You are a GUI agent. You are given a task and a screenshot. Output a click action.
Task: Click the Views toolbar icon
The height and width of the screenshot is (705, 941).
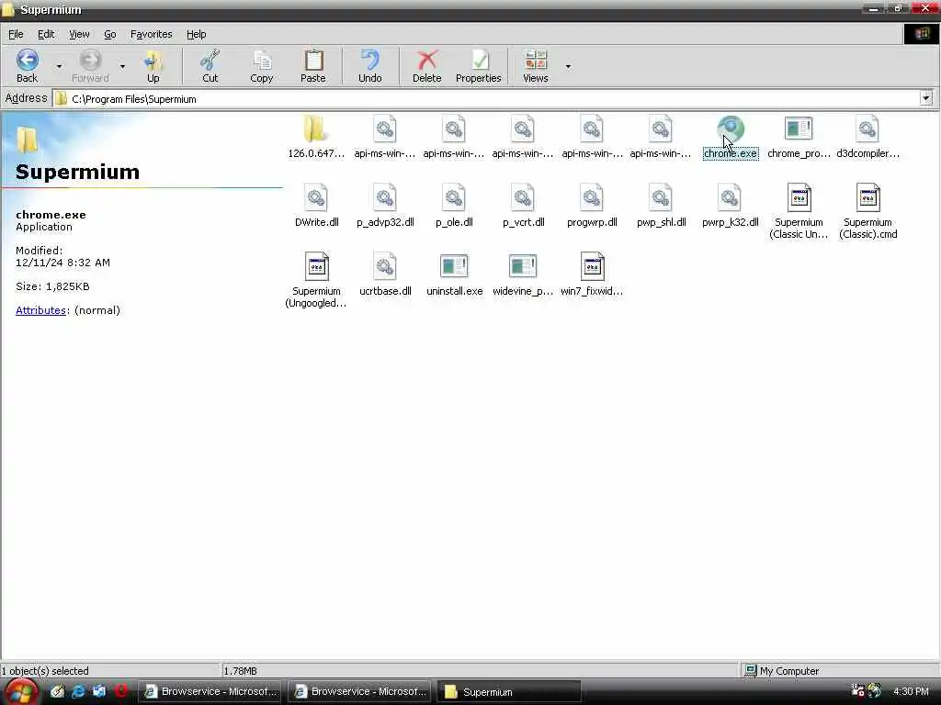[536, 66]
